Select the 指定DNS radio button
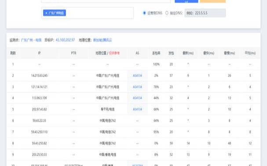Screen dimensions: 267x166 [x=167, y=13]
